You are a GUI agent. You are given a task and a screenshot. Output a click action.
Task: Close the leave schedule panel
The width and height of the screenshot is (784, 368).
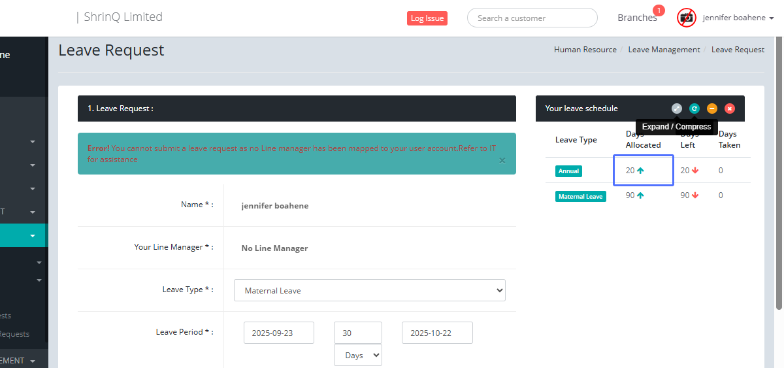(730, 109)
